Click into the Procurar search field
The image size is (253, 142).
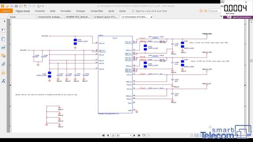click(x=214, y=11)
